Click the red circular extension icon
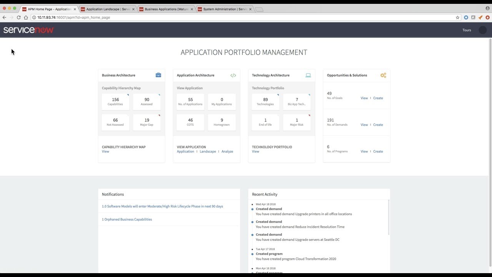 (487, 17)
